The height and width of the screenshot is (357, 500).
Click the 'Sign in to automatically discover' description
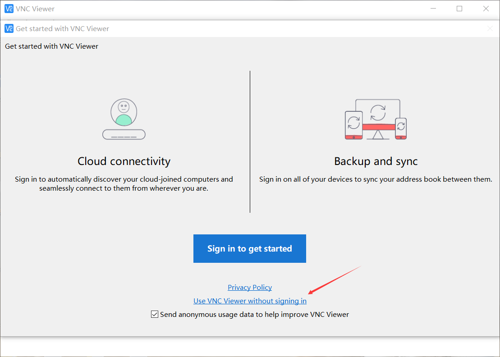pyautogui.click(x=124, y=183)
